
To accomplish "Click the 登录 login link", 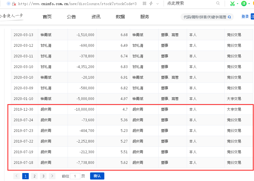I will pyautogui.click(x=245, y=17).
